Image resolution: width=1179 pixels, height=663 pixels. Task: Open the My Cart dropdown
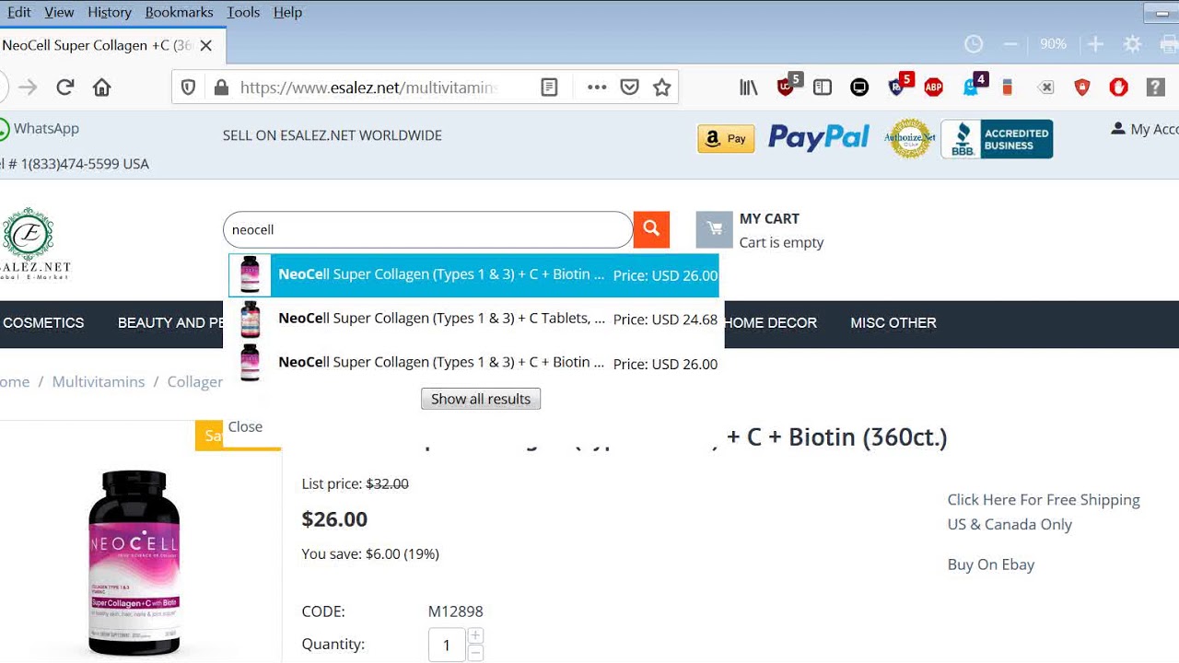click(760, 230)
